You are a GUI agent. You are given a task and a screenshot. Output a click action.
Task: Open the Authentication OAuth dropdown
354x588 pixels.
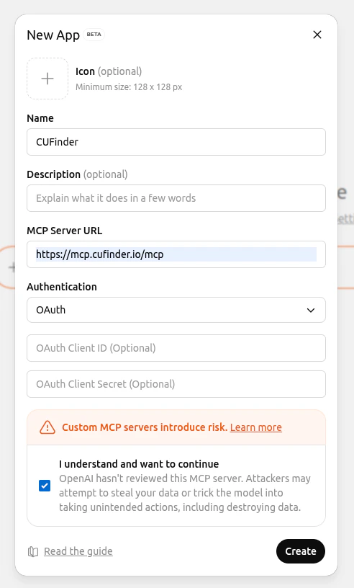176,310
